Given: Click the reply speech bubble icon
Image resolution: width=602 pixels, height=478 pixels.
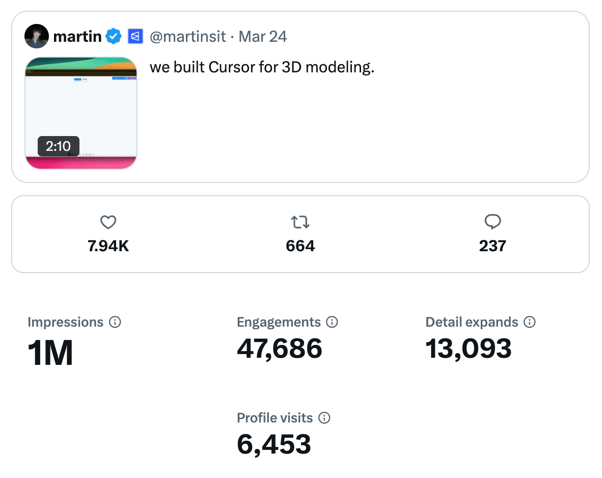Looking at the screenshot, I should coord(492,222).
